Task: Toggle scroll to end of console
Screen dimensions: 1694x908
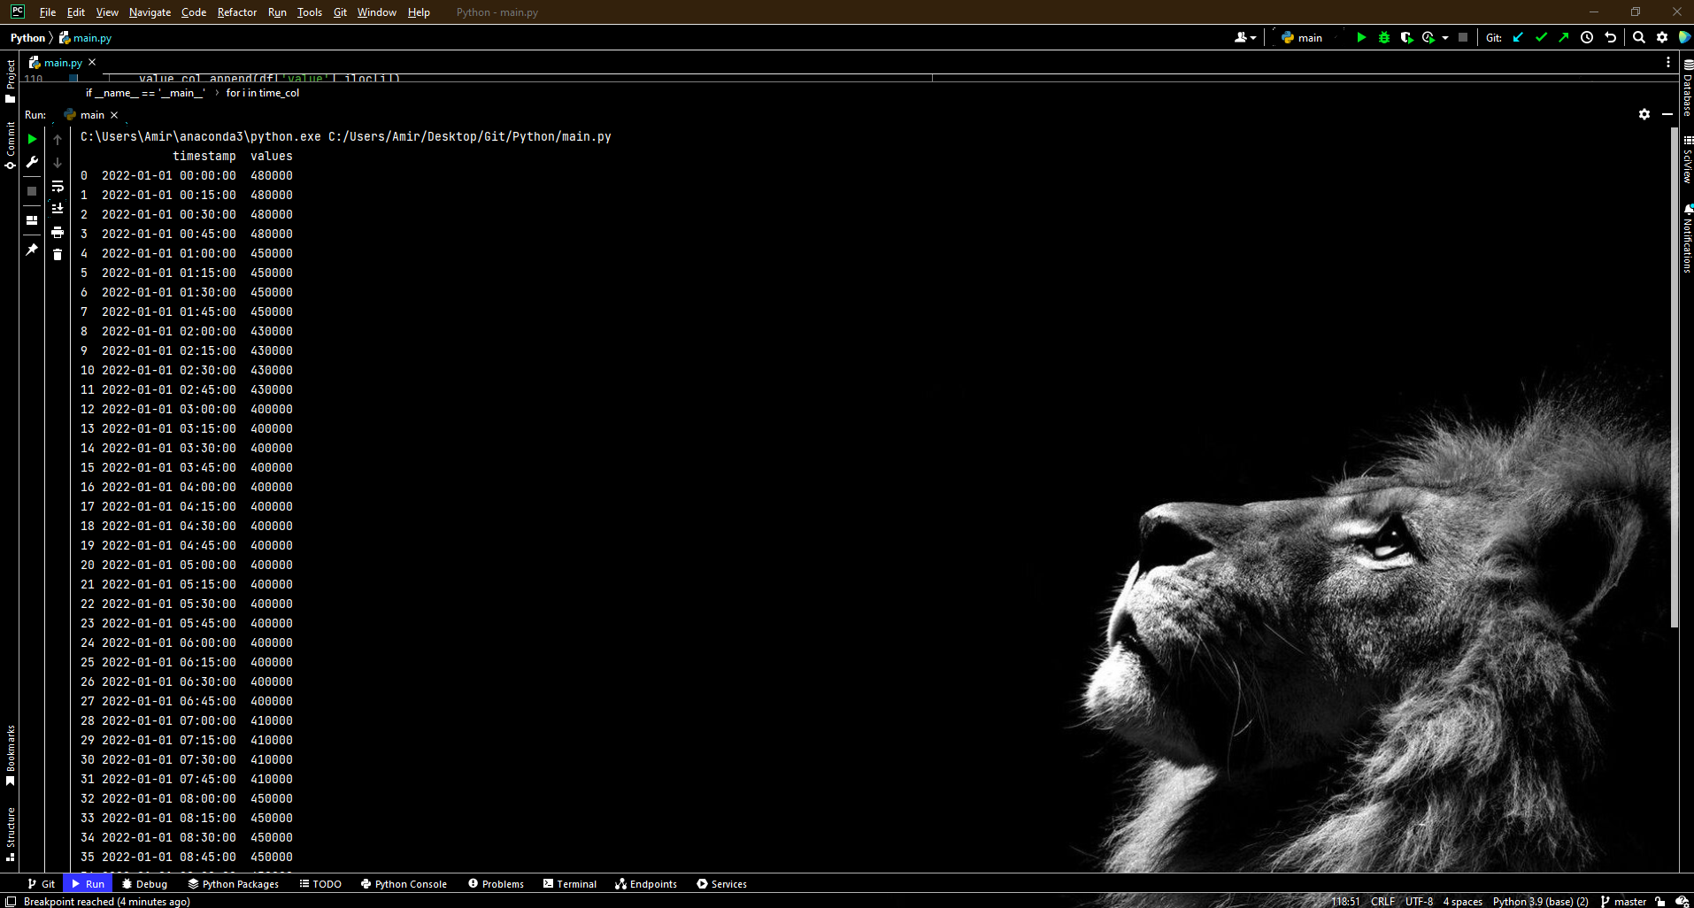Action: [x=58, y=209]
